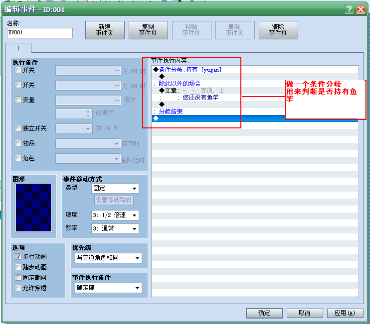Enable the second 开关 condition checkbox
The image size is (370, 324).
pos(18,85)
